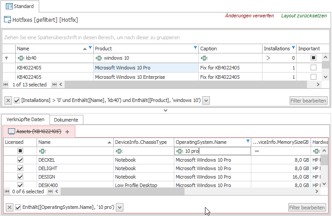Click the Hotfixes horizontal scrollbar thumb
This screenshot has height=216, width=332.
[x=186, y=85]
